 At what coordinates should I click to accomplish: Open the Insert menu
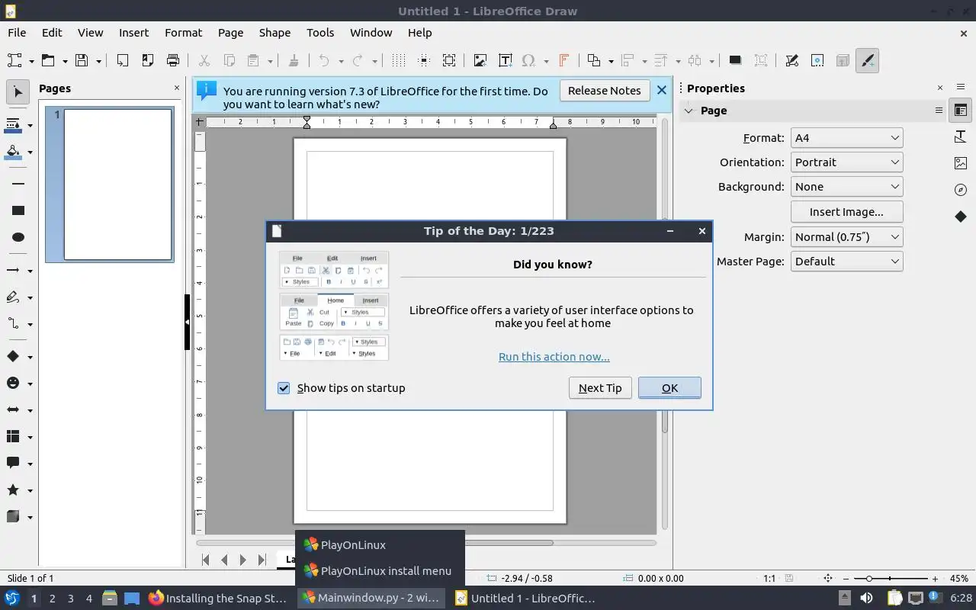point(133,33)
